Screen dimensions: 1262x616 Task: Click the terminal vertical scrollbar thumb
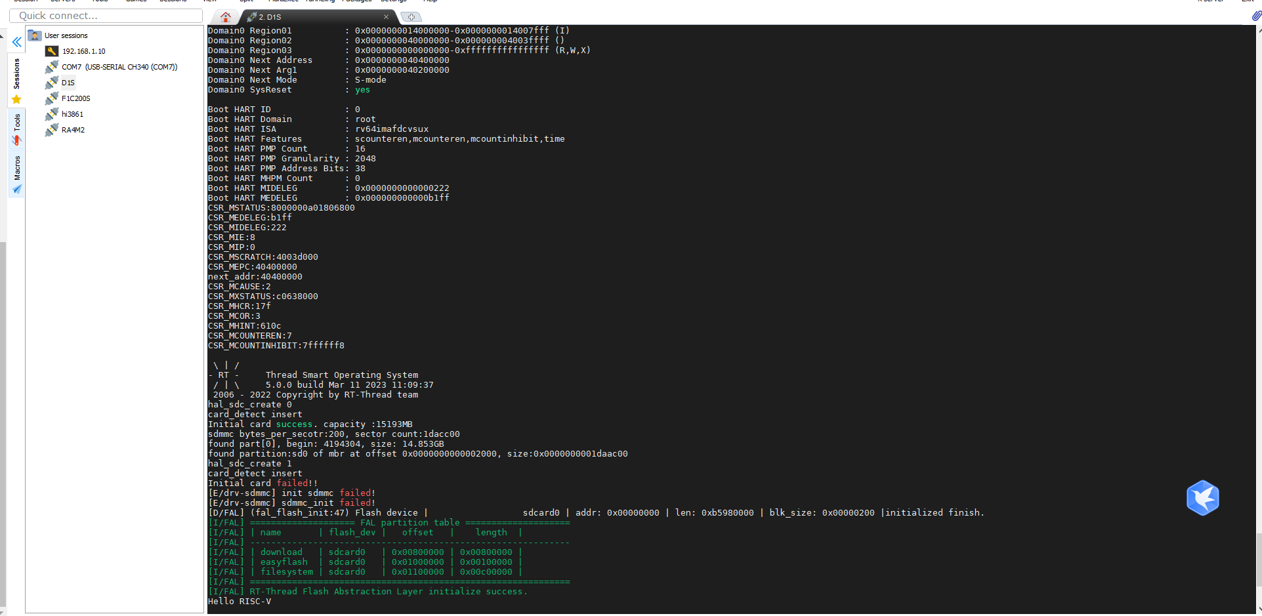1258,559
